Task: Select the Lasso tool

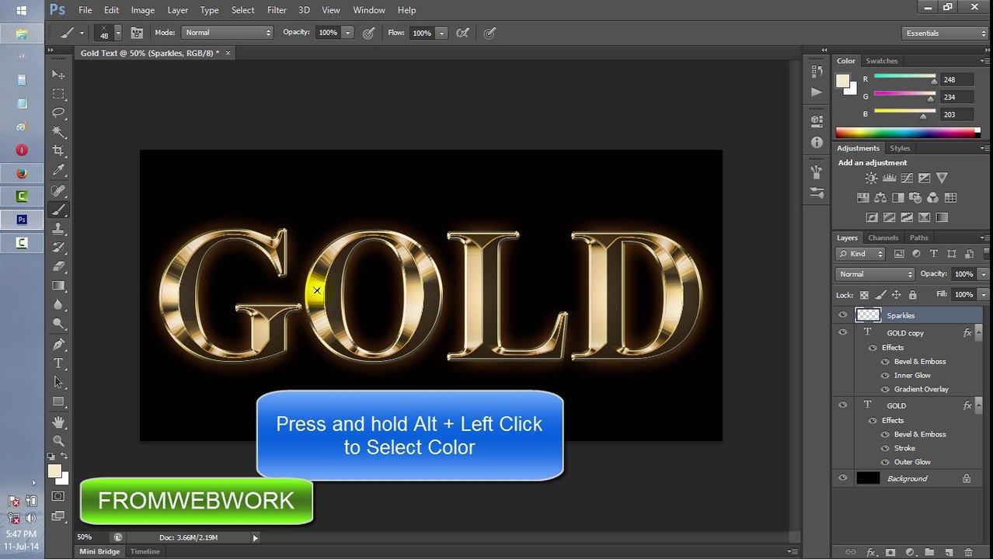Action: point(58,113)
